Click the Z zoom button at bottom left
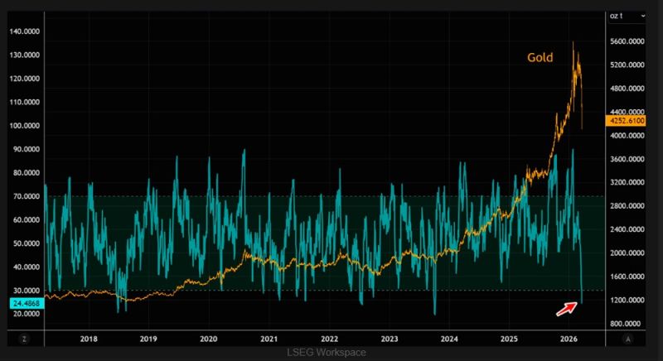Screen dimensions: 663x361 [x=25, y=339]
